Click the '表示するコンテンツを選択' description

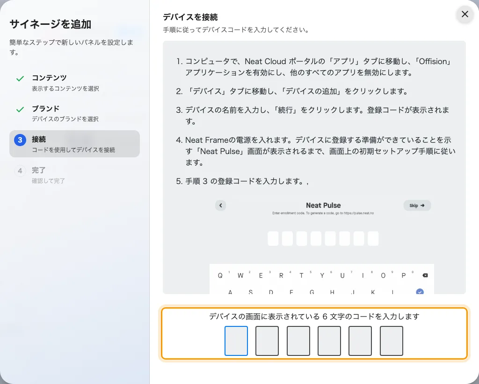point(65,89)
